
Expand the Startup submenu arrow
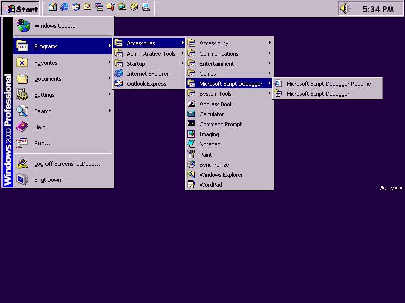(x=183, y=63)
